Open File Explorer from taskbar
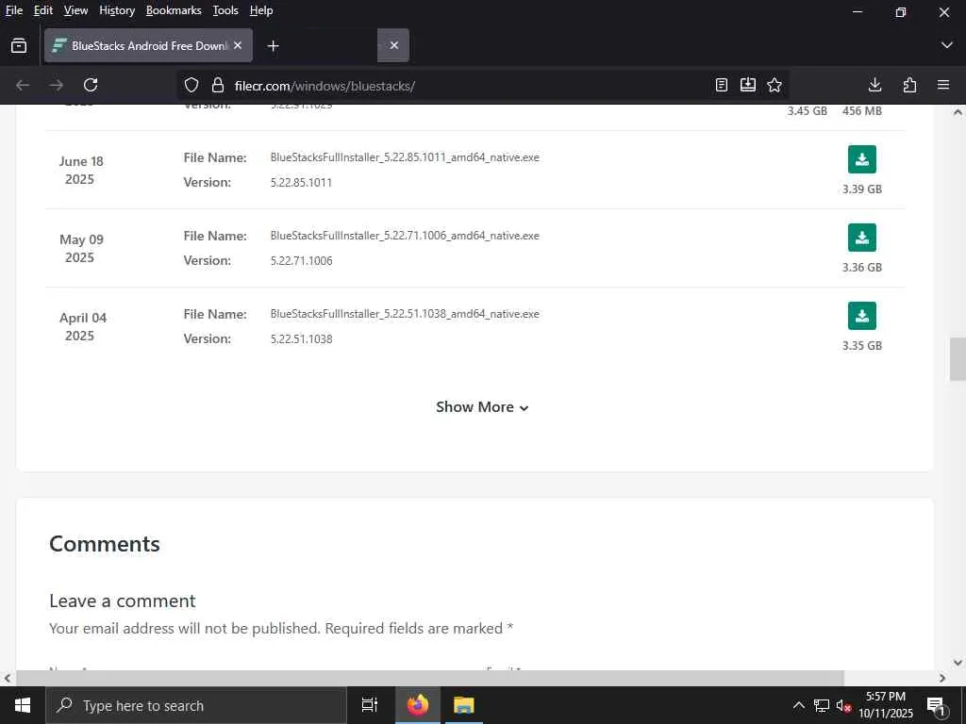Screen dimensions: 966x724 [463, 705]
